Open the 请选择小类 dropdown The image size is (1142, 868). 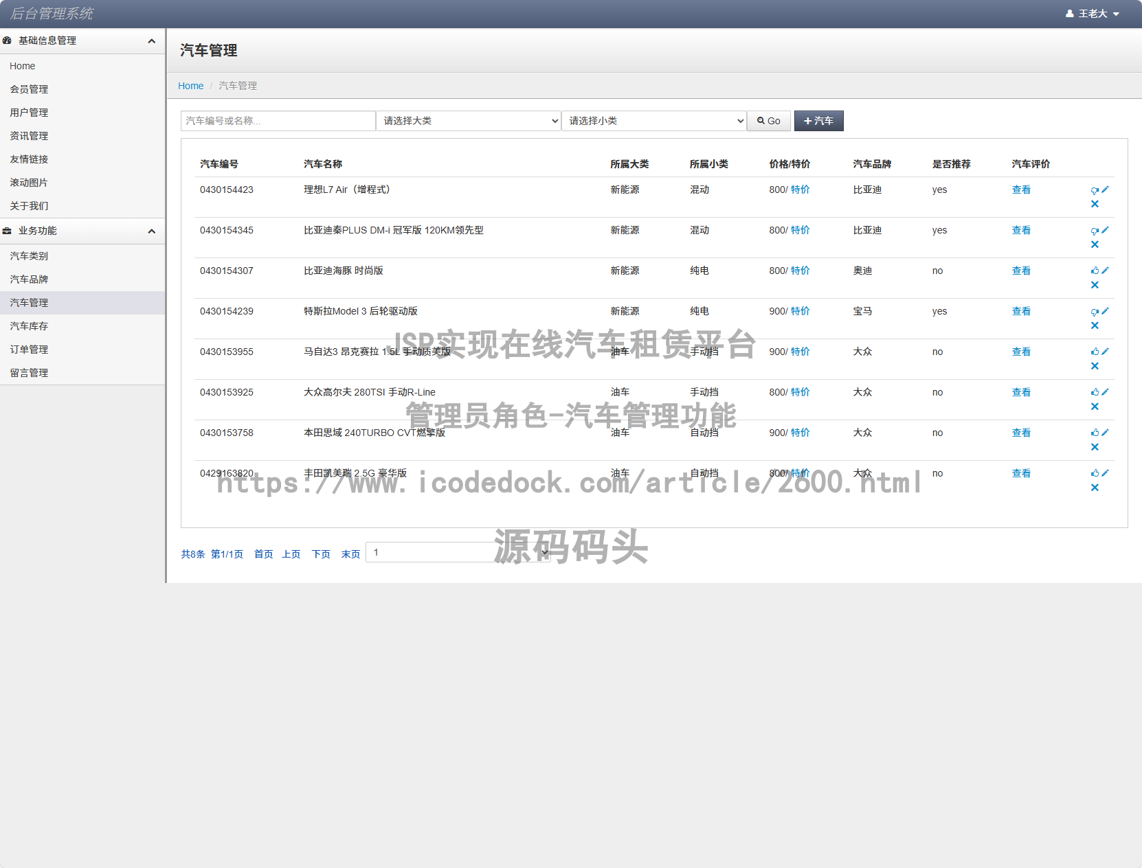click(653, 120)
